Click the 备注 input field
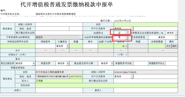This screenshot has width=185, height=97. point(107,59)
